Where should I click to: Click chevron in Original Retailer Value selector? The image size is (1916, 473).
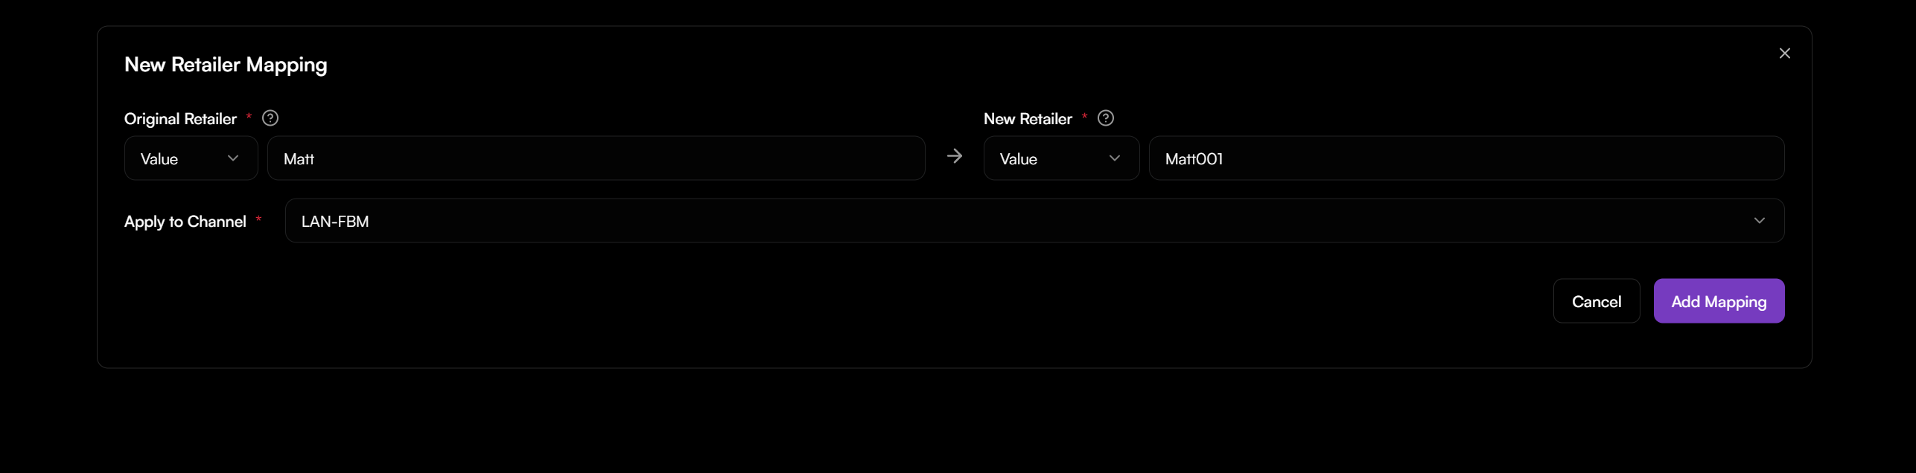tap(233, 158)
